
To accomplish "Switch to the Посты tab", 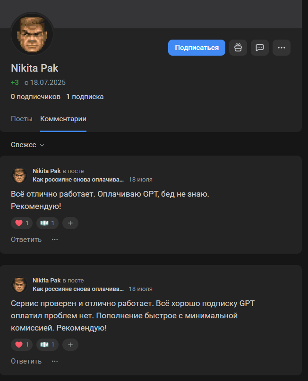I will click(22, 119).
